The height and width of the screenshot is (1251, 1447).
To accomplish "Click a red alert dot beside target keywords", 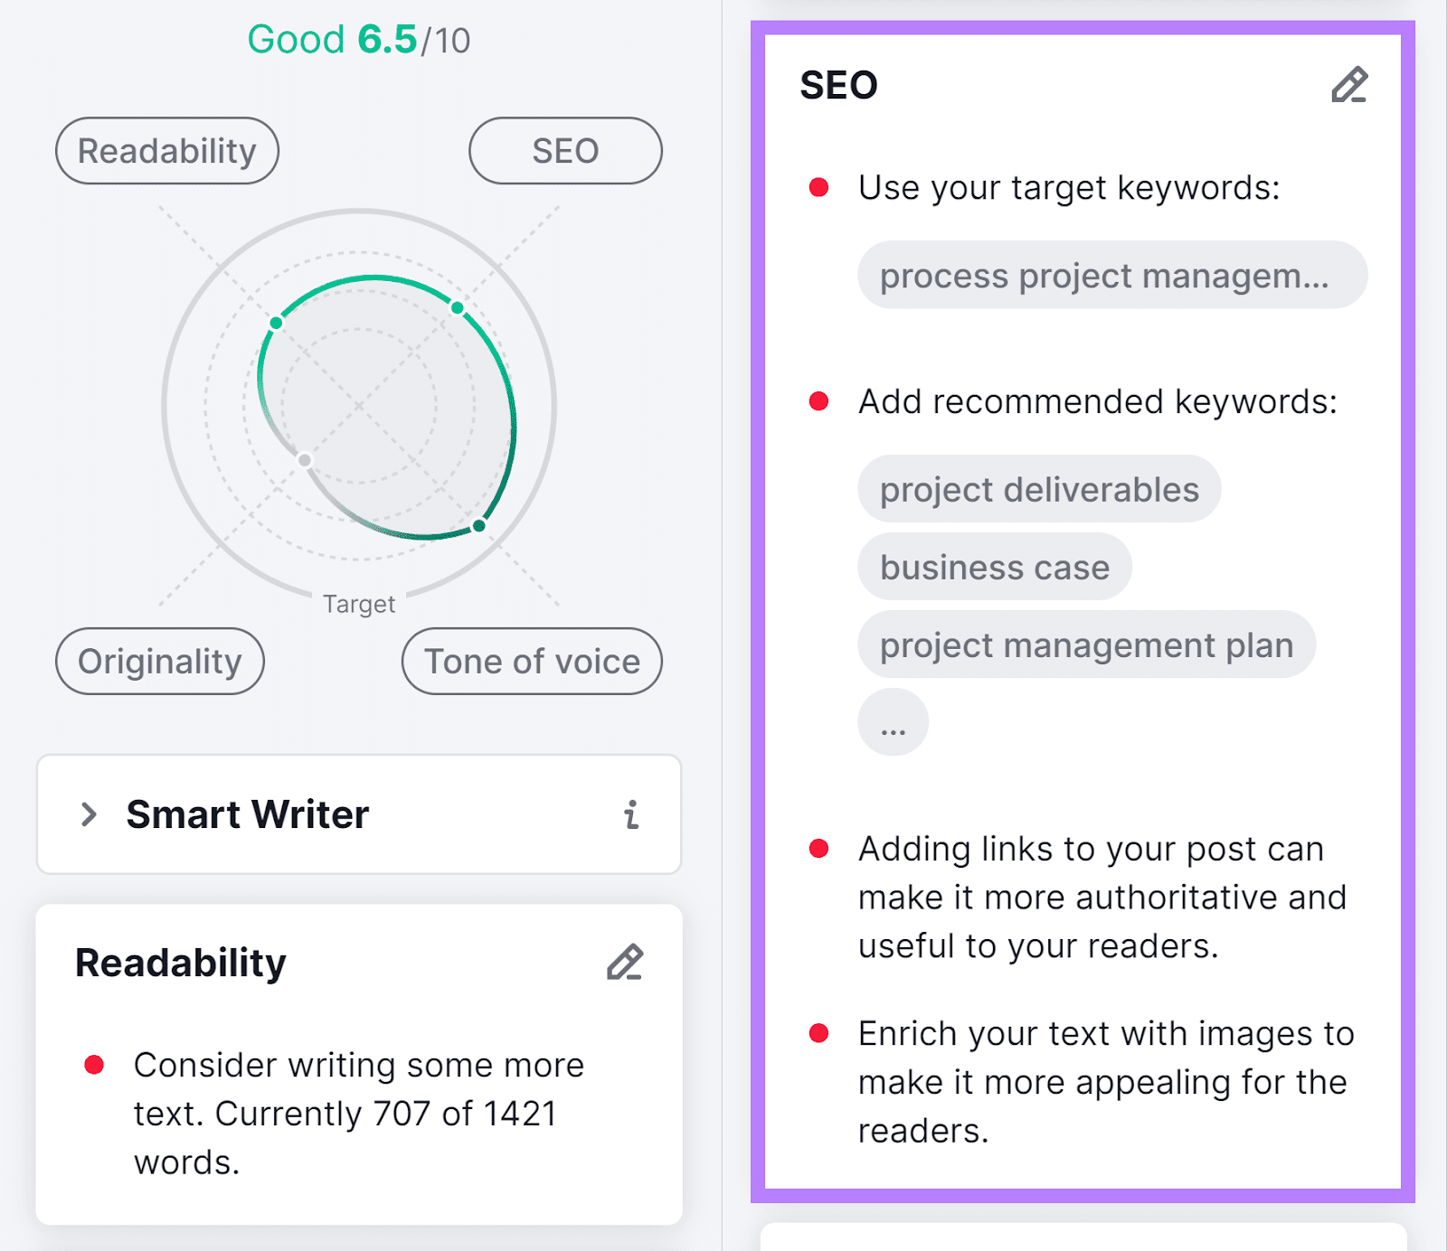I will [819, 186].
